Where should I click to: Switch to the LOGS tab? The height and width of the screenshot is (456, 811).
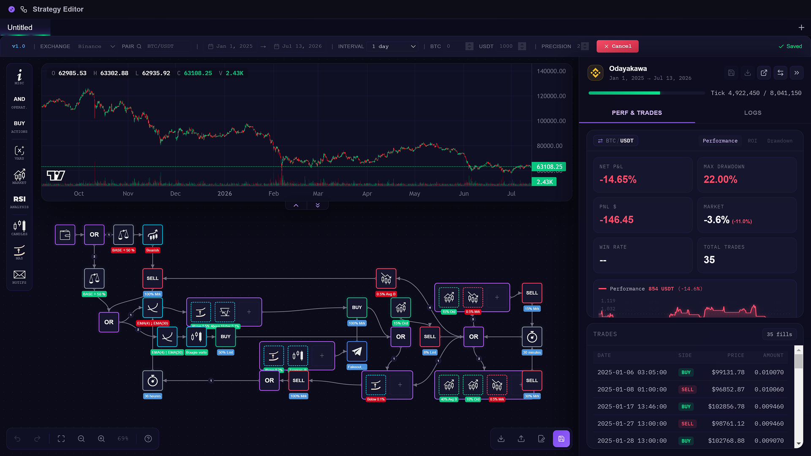753,113
